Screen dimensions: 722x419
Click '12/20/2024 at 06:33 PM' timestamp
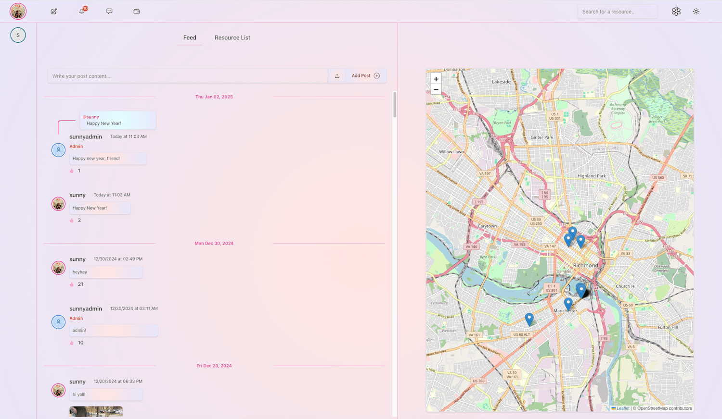pyautogui.click(x=118, y=382)
